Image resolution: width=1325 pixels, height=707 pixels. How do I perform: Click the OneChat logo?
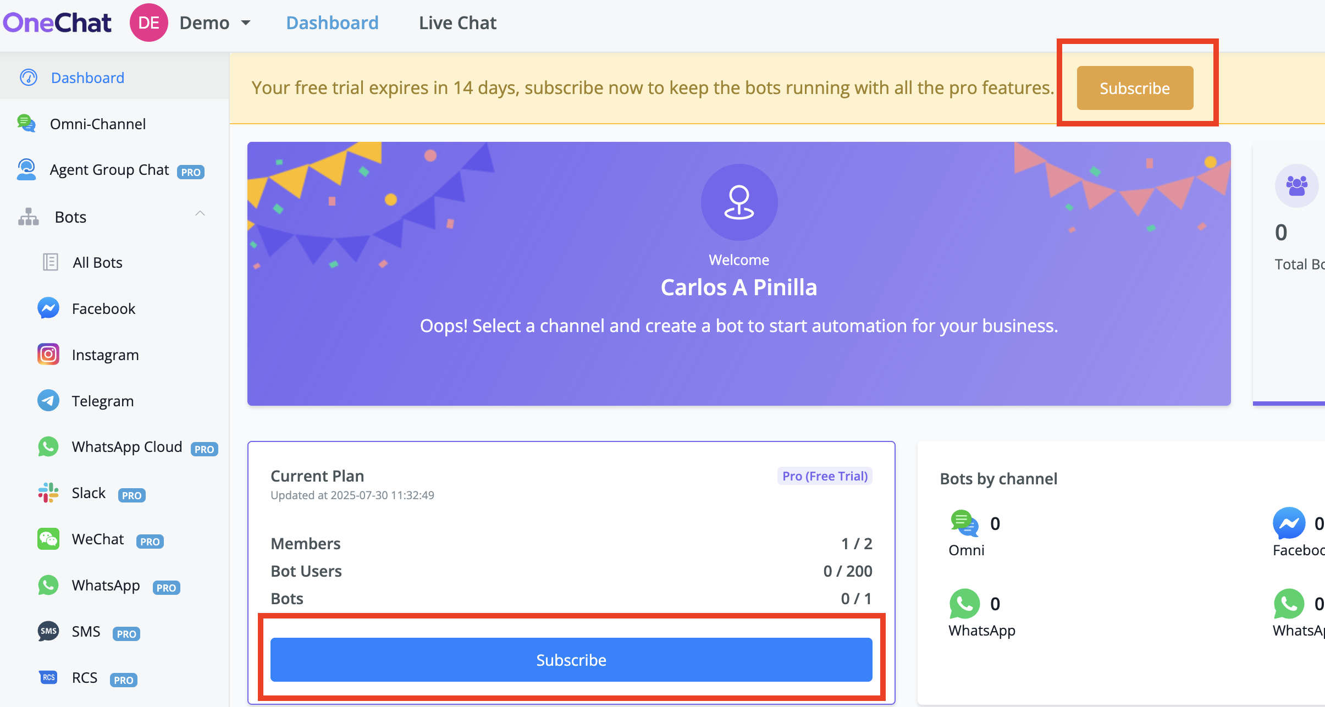tap(57, 23)
